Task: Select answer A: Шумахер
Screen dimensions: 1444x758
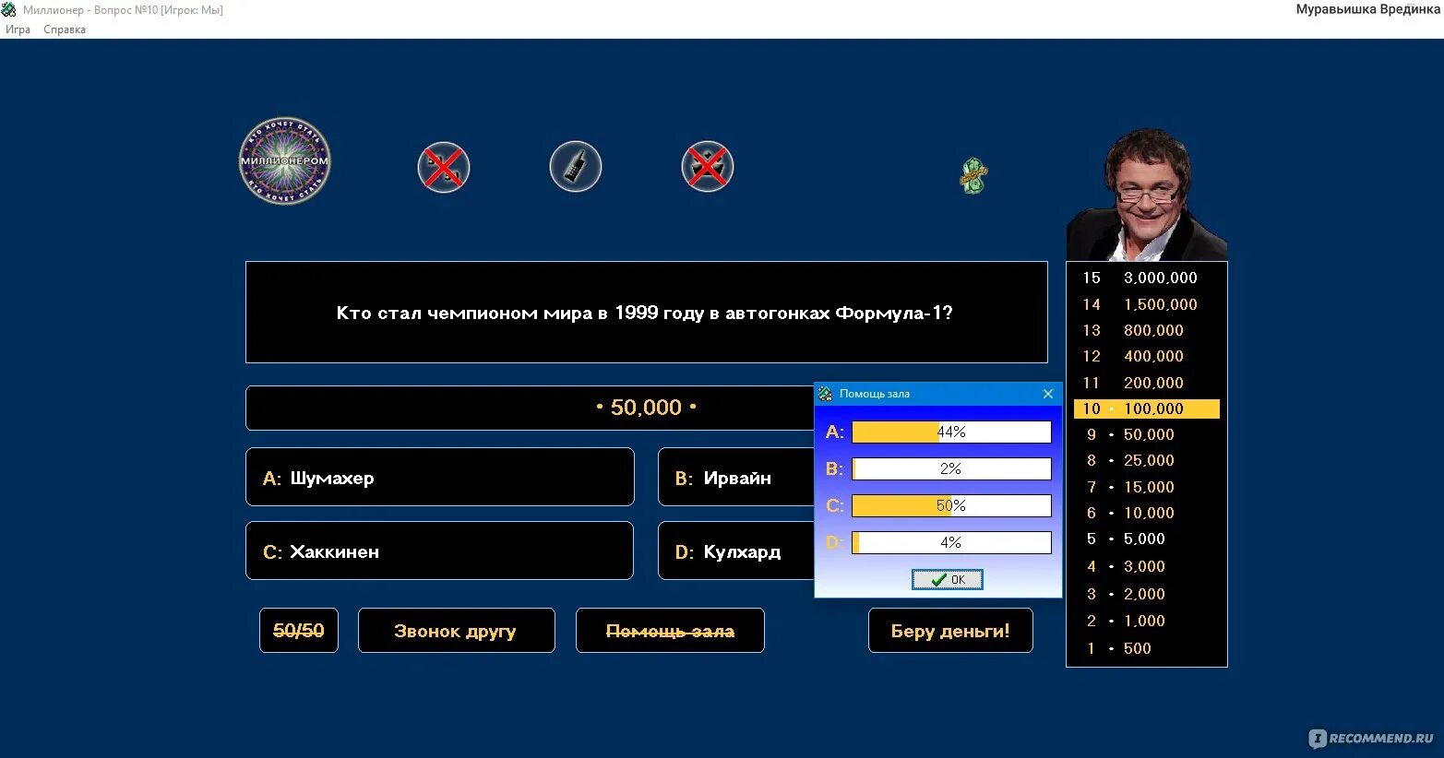Action: 440,478
